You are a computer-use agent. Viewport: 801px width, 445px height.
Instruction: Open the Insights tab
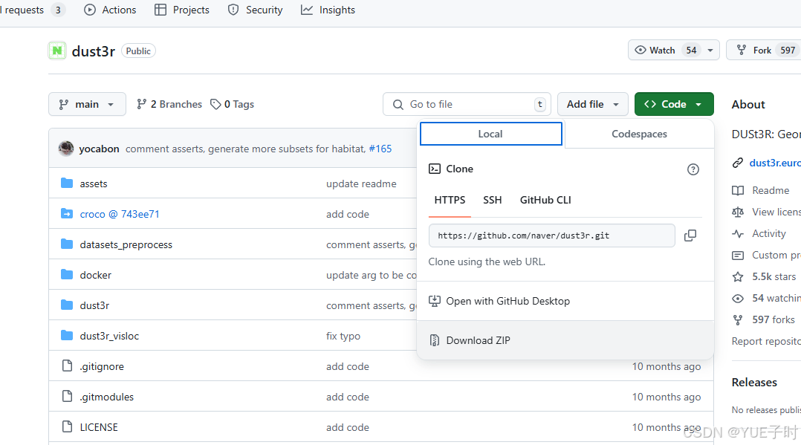coord(328,10)
